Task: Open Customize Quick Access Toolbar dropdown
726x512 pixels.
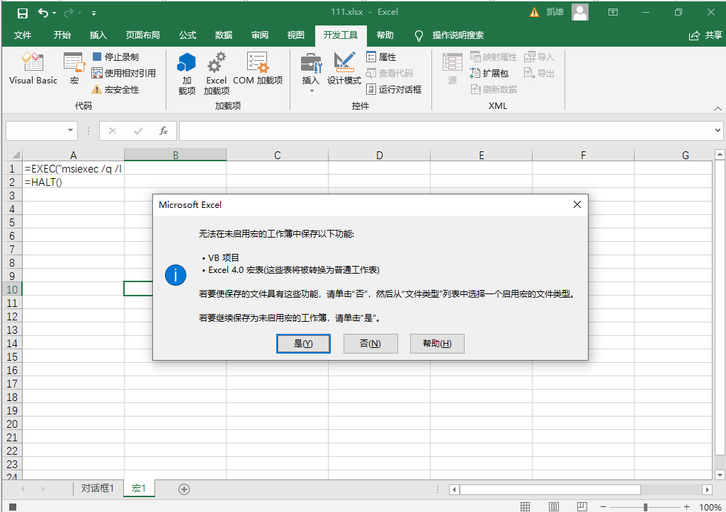Action: coord(93,13)
